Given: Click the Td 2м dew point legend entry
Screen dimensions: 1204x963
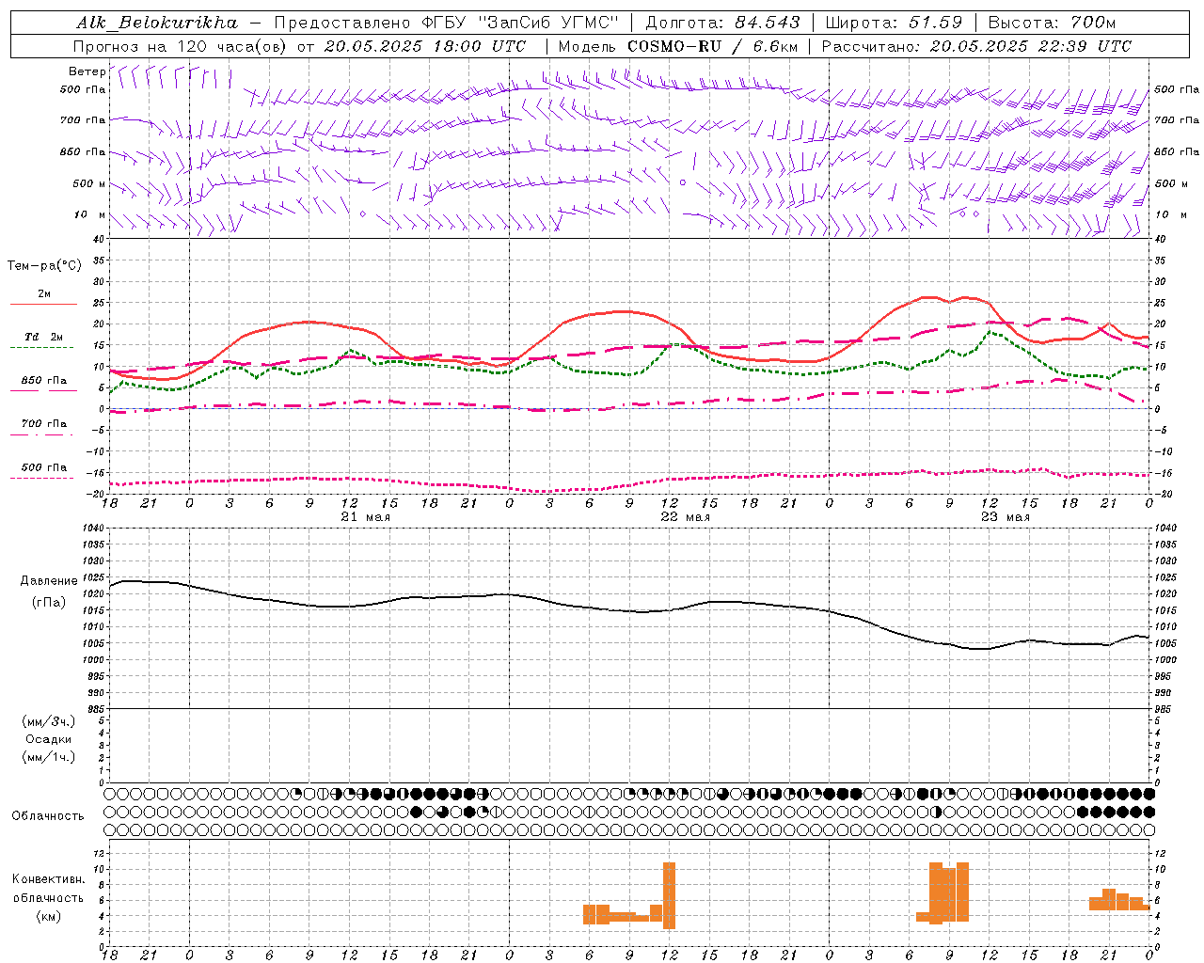Looking at the screenshot, I should (43, 338).
